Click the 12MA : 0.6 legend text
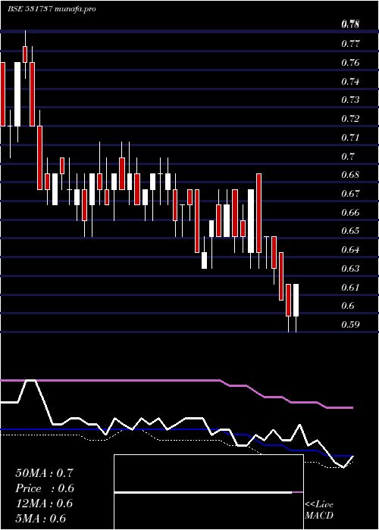This screenshot has width=379, height=530. 44,503
